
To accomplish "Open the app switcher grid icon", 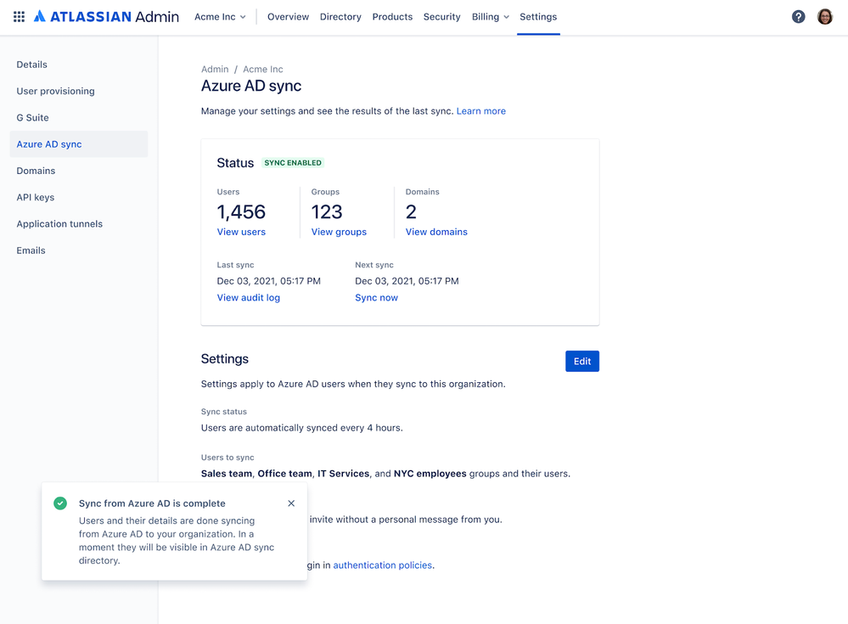I will [19, 17].
